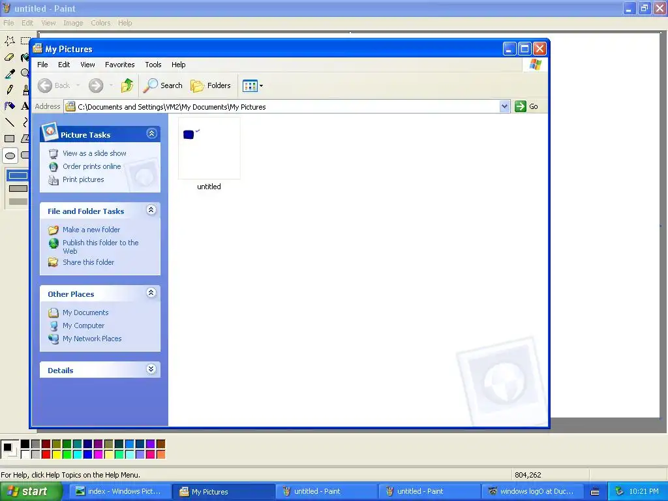Pick the brown color swatch

[x=160, y=444]
